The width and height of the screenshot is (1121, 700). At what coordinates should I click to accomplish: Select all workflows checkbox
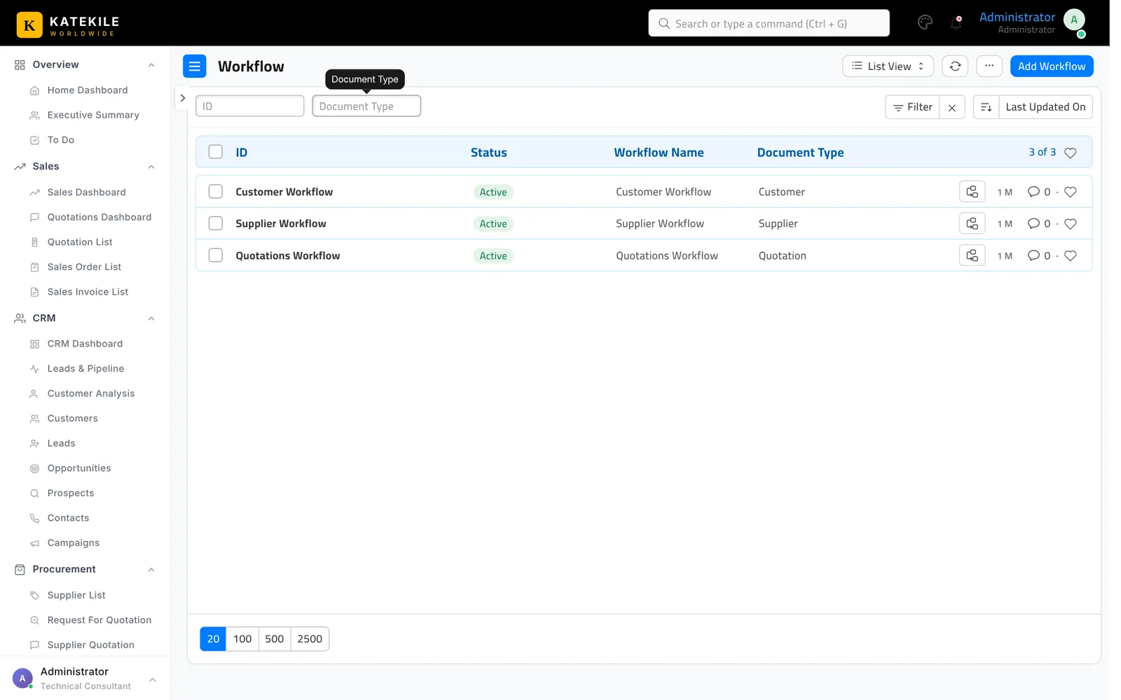216,152
